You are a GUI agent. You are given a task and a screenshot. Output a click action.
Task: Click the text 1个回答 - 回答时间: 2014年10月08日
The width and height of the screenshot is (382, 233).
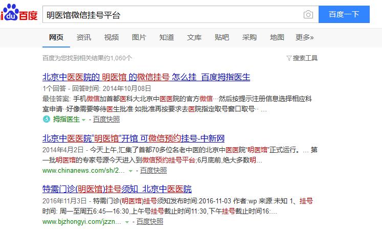97,88
